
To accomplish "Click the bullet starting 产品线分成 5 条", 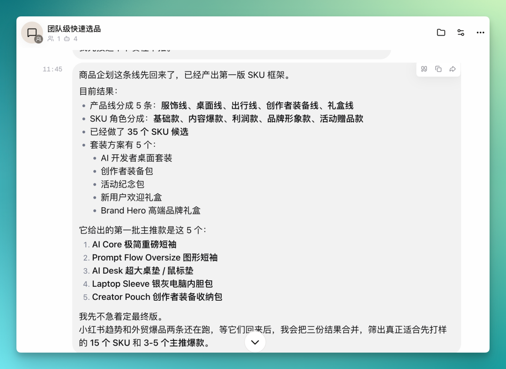I will click(222, 106).
